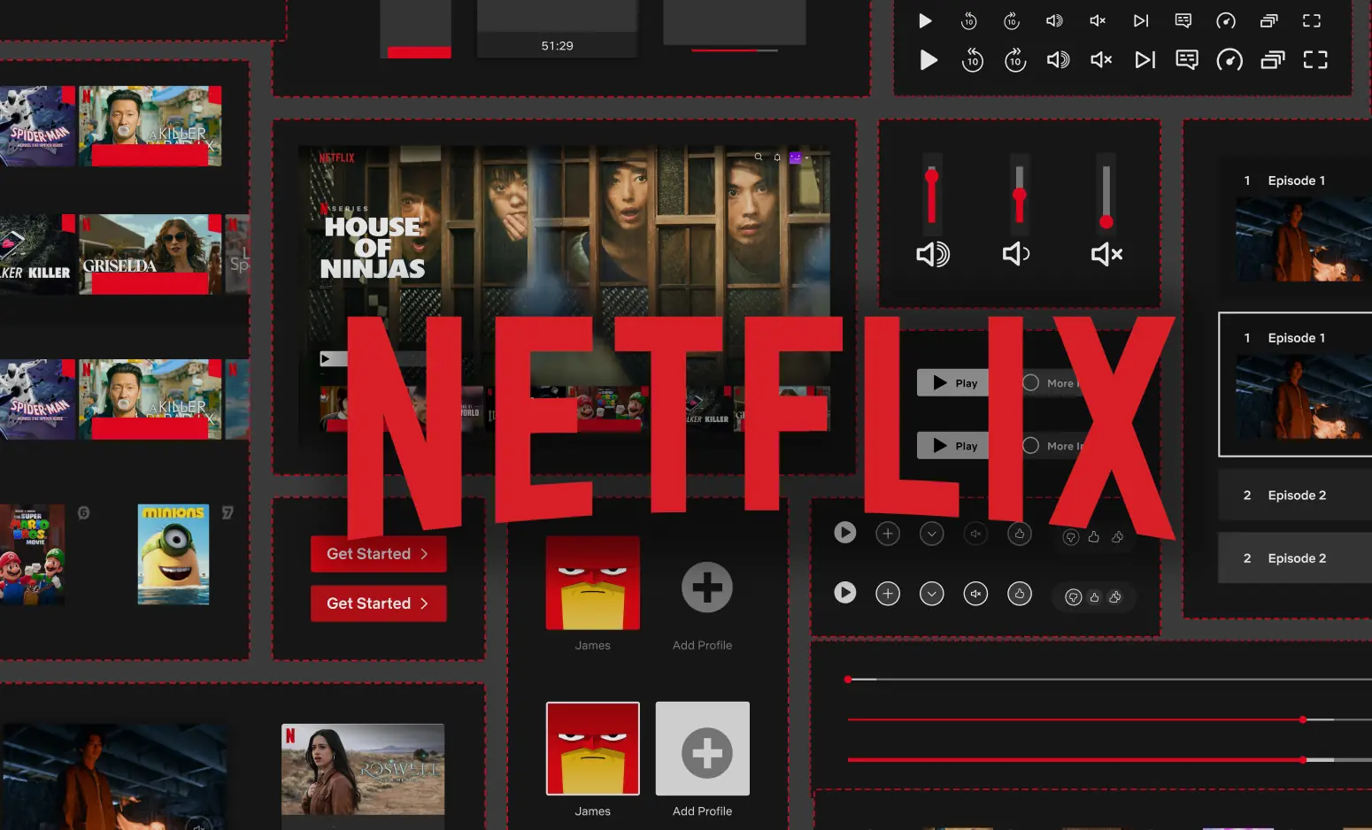1372x830 pixels.
Task: Click the volume slider knob set to zero
Action: pos(1106,222)
